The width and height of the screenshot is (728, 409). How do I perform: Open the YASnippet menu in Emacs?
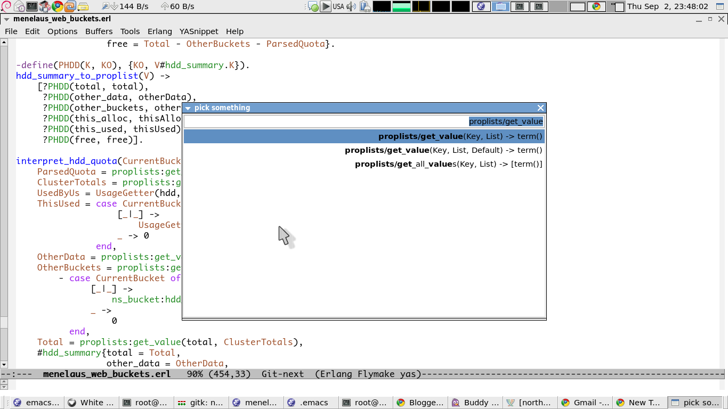199,31
